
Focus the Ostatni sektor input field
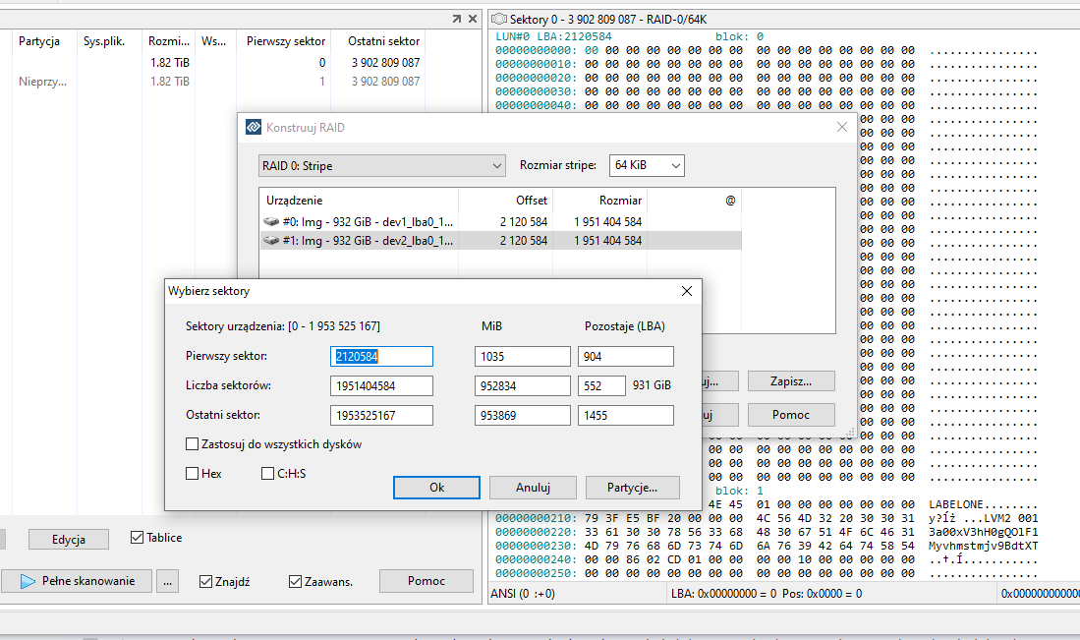click(x=381, y=416)
